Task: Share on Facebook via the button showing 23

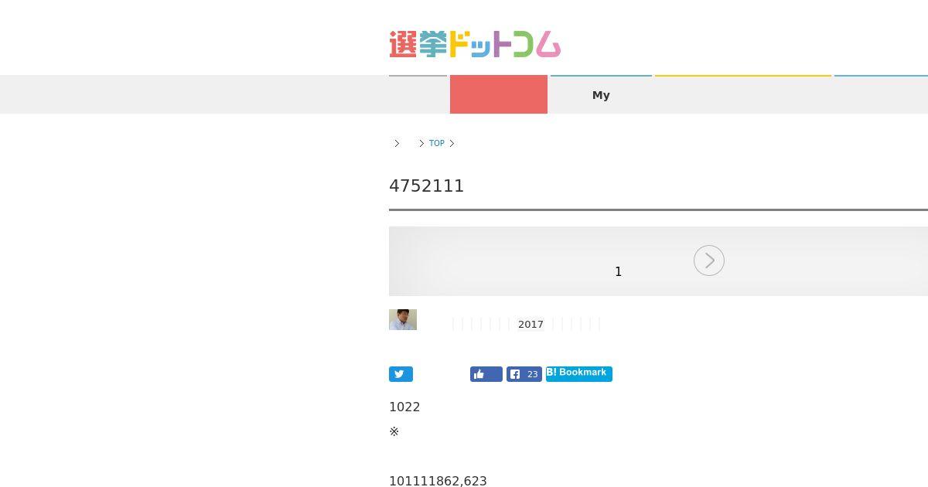Action: click(524, 374)
